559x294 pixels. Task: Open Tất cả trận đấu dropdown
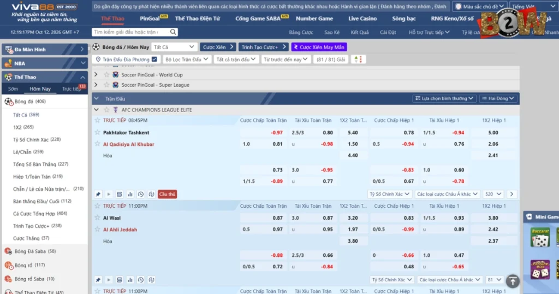coord(236,59)
